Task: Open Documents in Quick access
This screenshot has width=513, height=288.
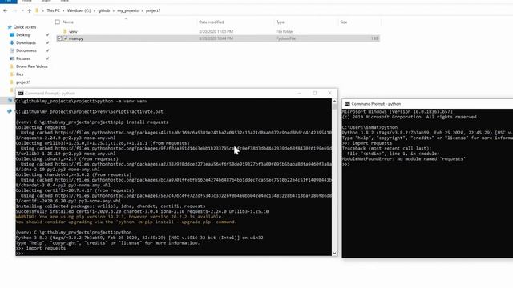Action: 26,50
